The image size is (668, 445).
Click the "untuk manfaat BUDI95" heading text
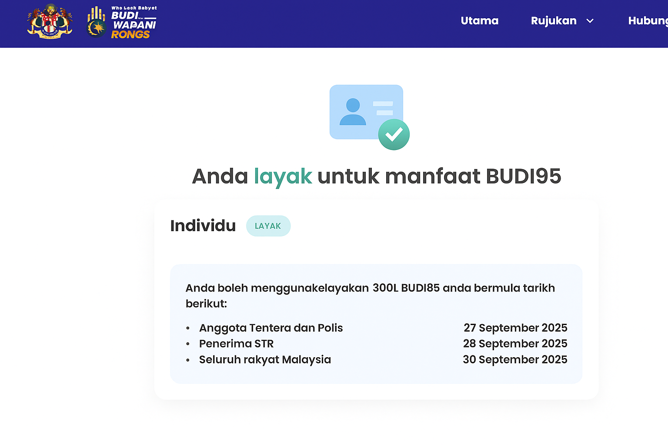(x=439, y=176)
